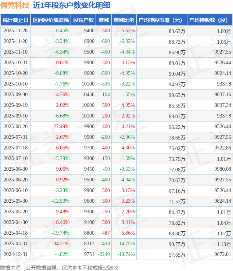Select the 区间股价涨跌幅 column header
Image resolution: width=233 pixels, height=271 pixels.
[x=50, y=20]
